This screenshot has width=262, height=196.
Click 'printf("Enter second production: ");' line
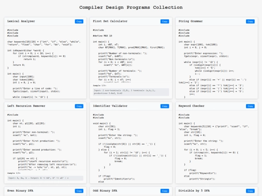coord(37,150)
